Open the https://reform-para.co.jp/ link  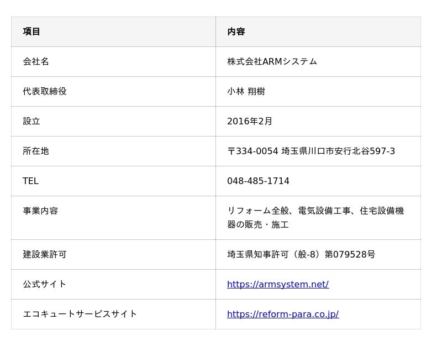click(283, 314)
